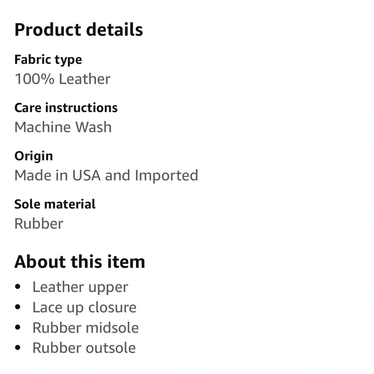The image size is (374, 374).
Task: Click the Sole material label
Action: [x=55, y=204]
